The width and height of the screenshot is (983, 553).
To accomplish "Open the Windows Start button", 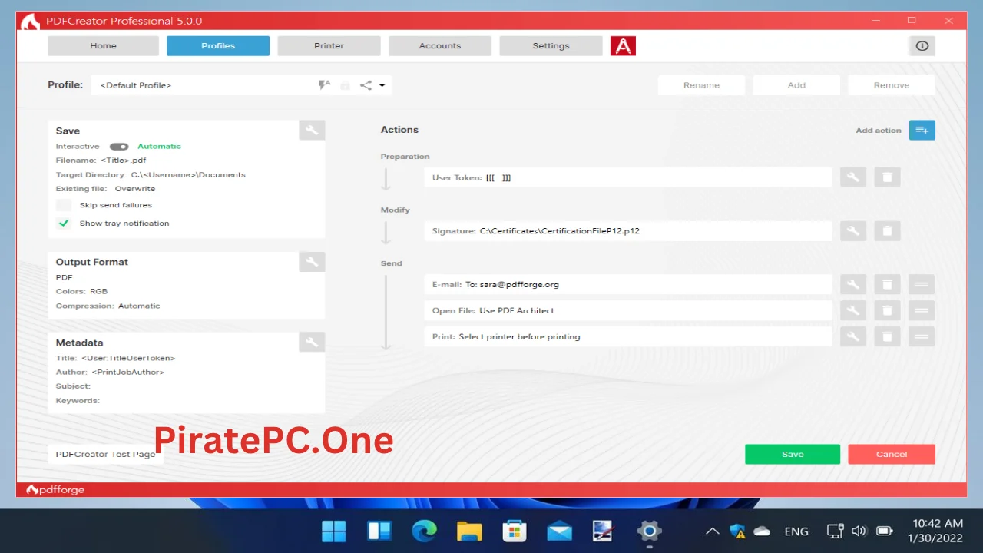I will 333,531.
